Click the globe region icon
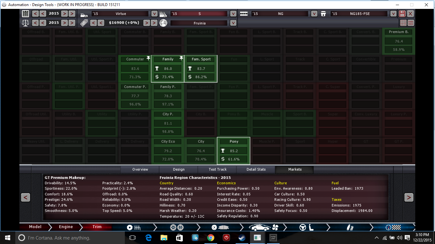 pyautogui.click(x=163, y=23)
